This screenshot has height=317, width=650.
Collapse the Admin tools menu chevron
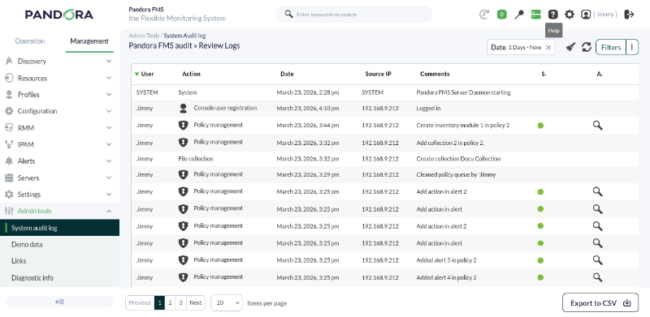(x=109, y=211)
